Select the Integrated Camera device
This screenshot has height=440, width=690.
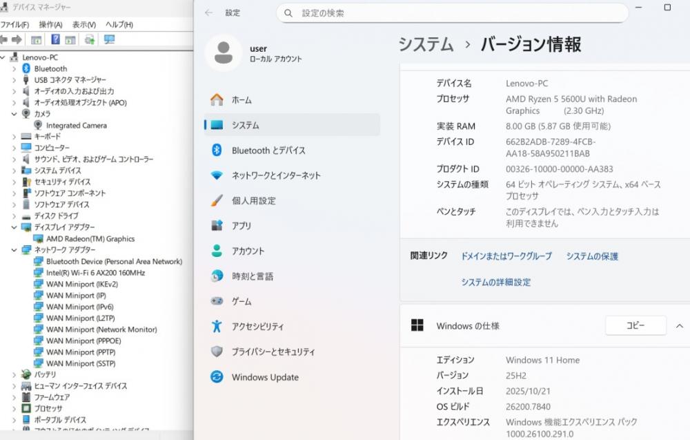coord(77,126)
